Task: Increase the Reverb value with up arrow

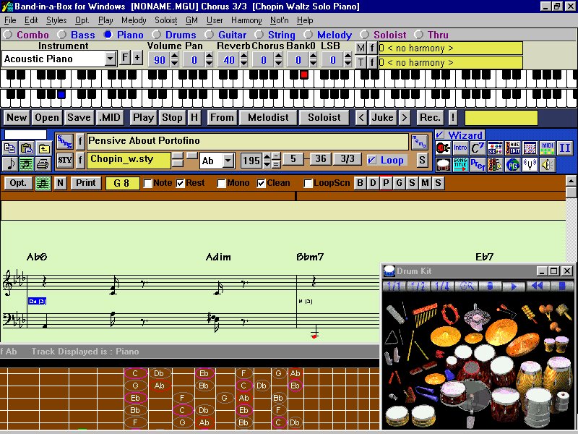Action: click(x=243, y=56)
